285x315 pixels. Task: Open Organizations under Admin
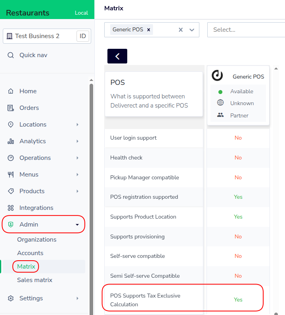(x=37, y=240)
